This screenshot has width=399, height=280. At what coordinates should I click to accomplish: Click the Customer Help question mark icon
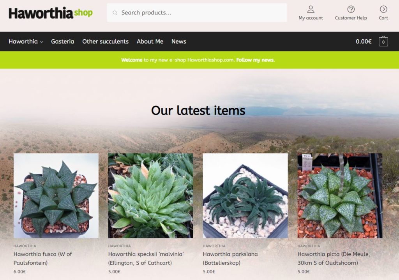point(351,9)
